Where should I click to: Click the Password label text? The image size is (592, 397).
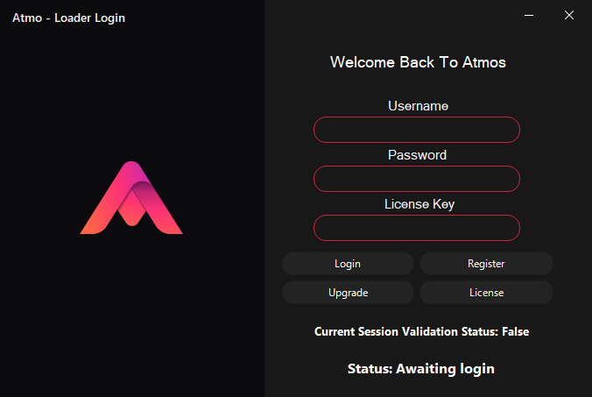pyautogui.click(x=417, y=155)
